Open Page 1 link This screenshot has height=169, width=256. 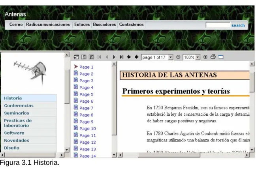87,67
